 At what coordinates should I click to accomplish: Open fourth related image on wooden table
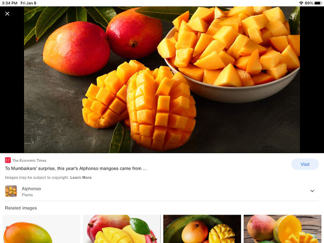click(x=282, y=229)
